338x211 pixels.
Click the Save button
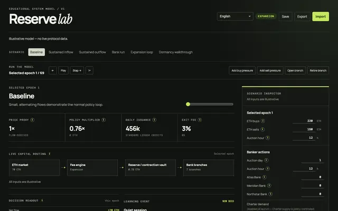tap(285, 16)
